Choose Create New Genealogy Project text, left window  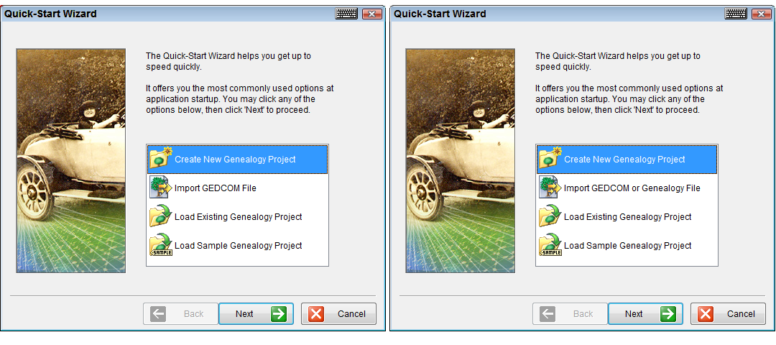click(x=235, y=160)
